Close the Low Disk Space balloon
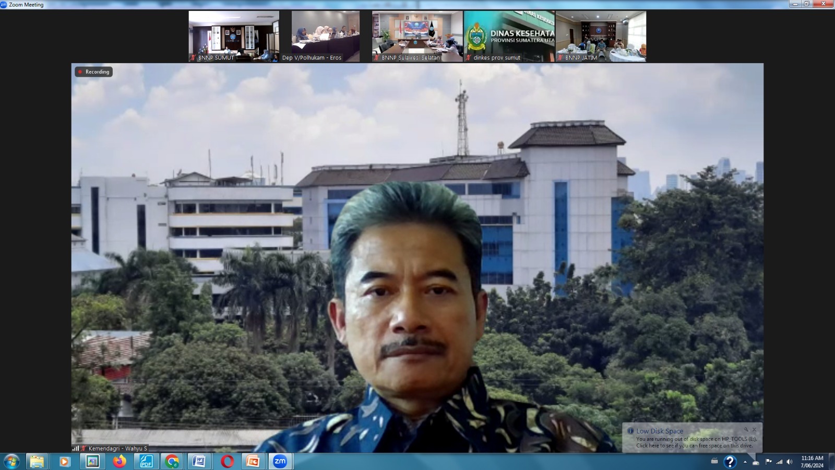Image resolution: width=835 pixels, height=470 pixels. (x=754, y=430)
